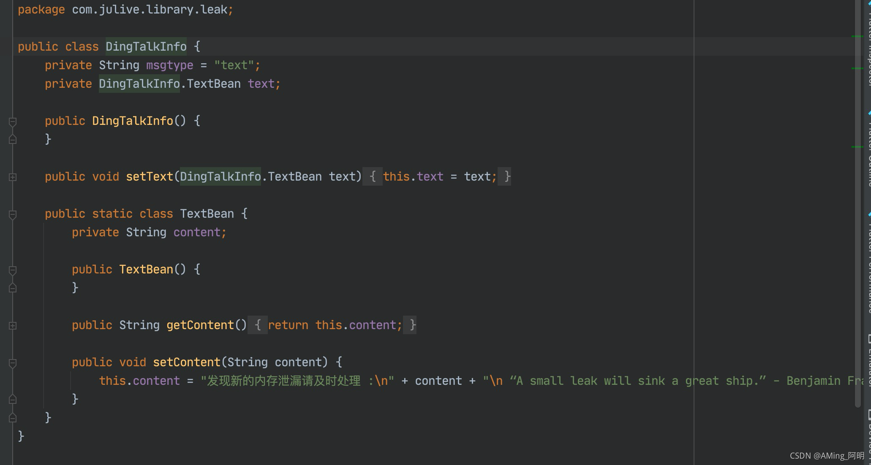Collapse the DingTalkInfo() constructor fold marker
Screen dimensions: 871x465
coord(13,122)
